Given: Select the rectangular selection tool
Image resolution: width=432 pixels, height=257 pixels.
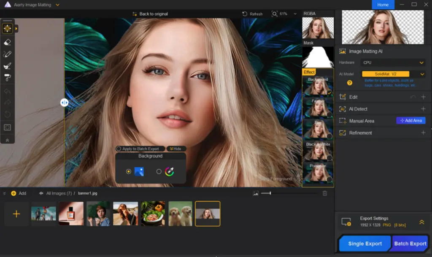Looking at the screenshot, I should (x=7, y=127).
